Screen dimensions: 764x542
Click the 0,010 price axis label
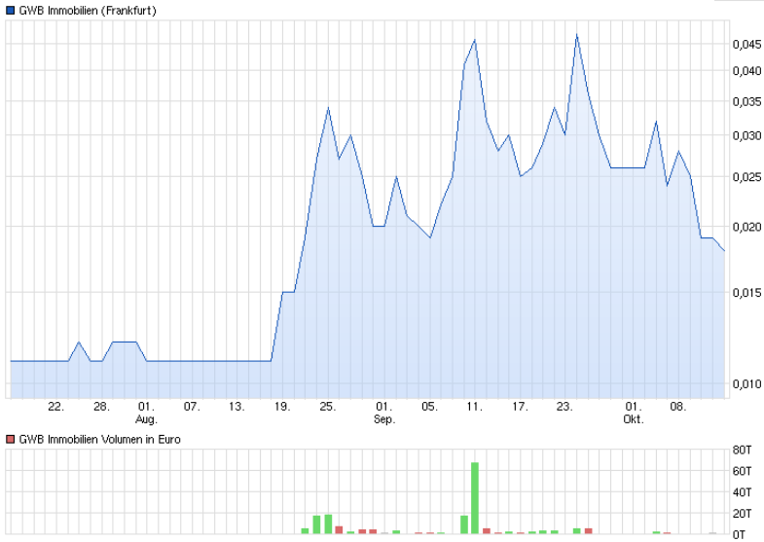pos(746,384)
